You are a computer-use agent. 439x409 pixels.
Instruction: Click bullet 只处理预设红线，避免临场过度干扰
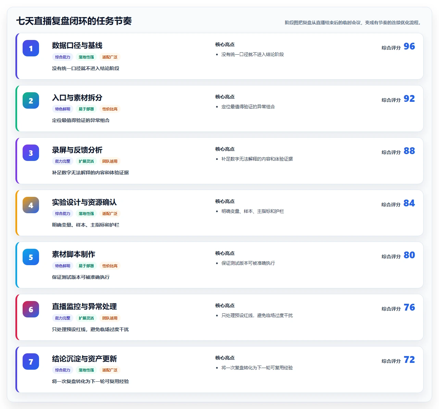click(x=257, y=315)
